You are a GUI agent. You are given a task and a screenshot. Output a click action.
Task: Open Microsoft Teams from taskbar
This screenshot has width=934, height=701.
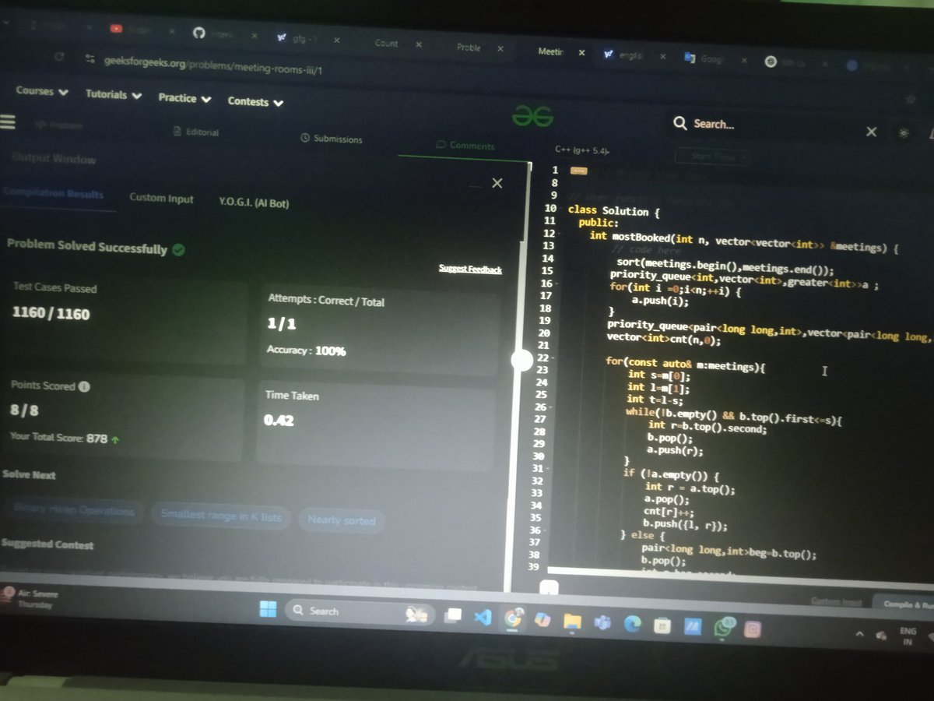coord(602,622)
